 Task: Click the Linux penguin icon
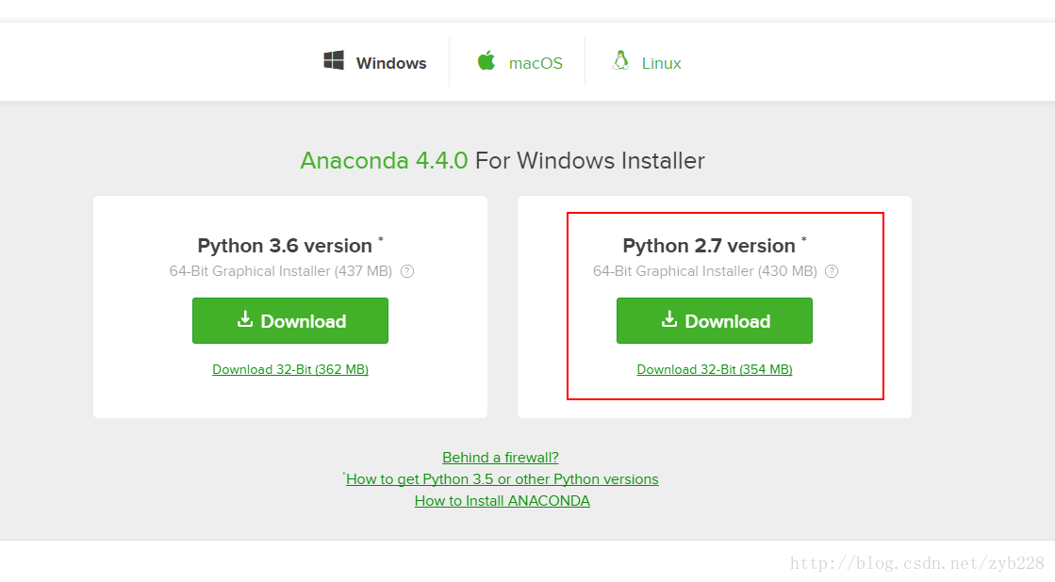(x=621, y=60)
